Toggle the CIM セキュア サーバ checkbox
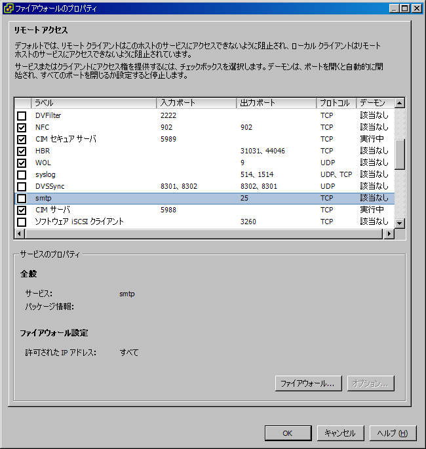The image size is (426, 449). (22, 139)
